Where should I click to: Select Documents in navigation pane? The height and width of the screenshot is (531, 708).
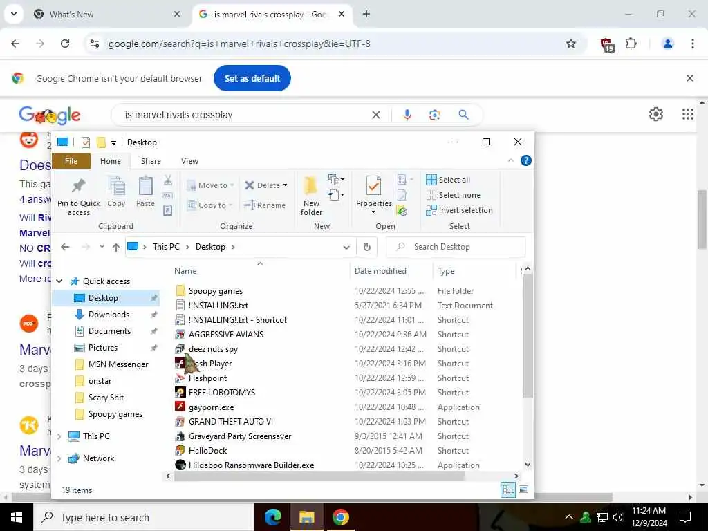[x=109, y=331]
